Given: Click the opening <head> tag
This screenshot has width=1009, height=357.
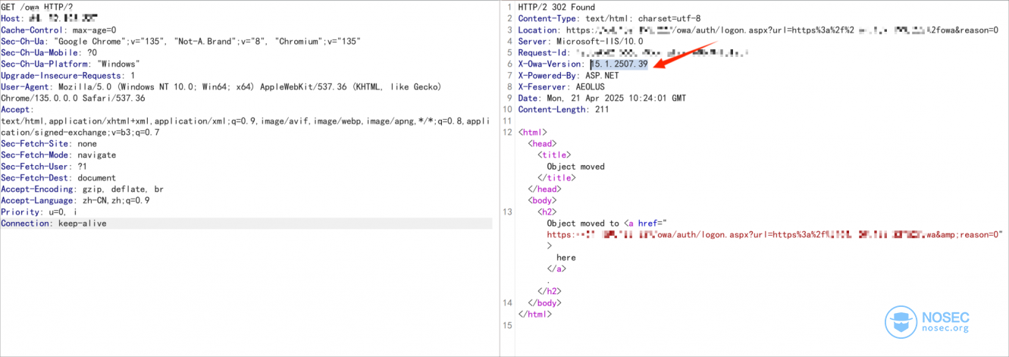Looking at the screenshot, I should click(x=542, y=143).
